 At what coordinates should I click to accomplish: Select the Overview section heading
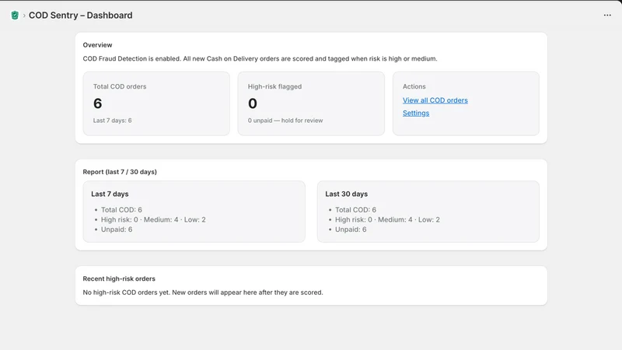[98, 45]
